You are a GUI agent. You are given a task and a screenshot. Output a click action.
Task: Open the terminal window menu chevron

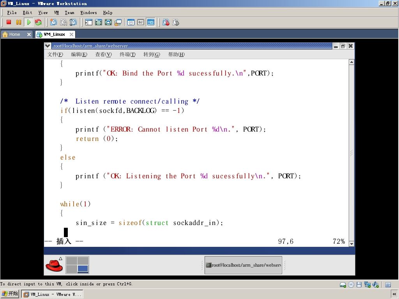(x=47, y=46)
